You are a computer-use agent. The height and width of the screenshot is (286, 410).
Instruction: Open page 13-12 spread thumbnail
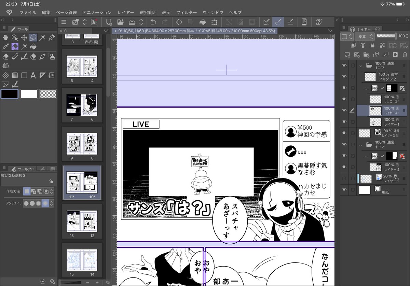pos(82,222)
